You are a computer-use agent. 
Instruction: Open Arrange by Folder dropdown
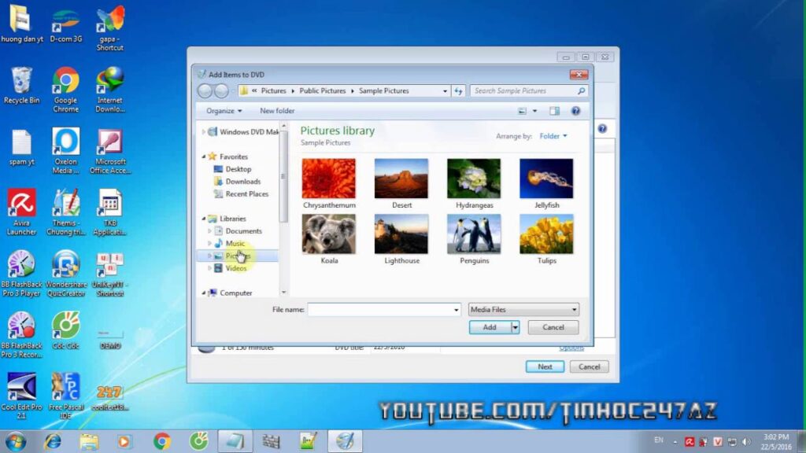pos(553,136)
